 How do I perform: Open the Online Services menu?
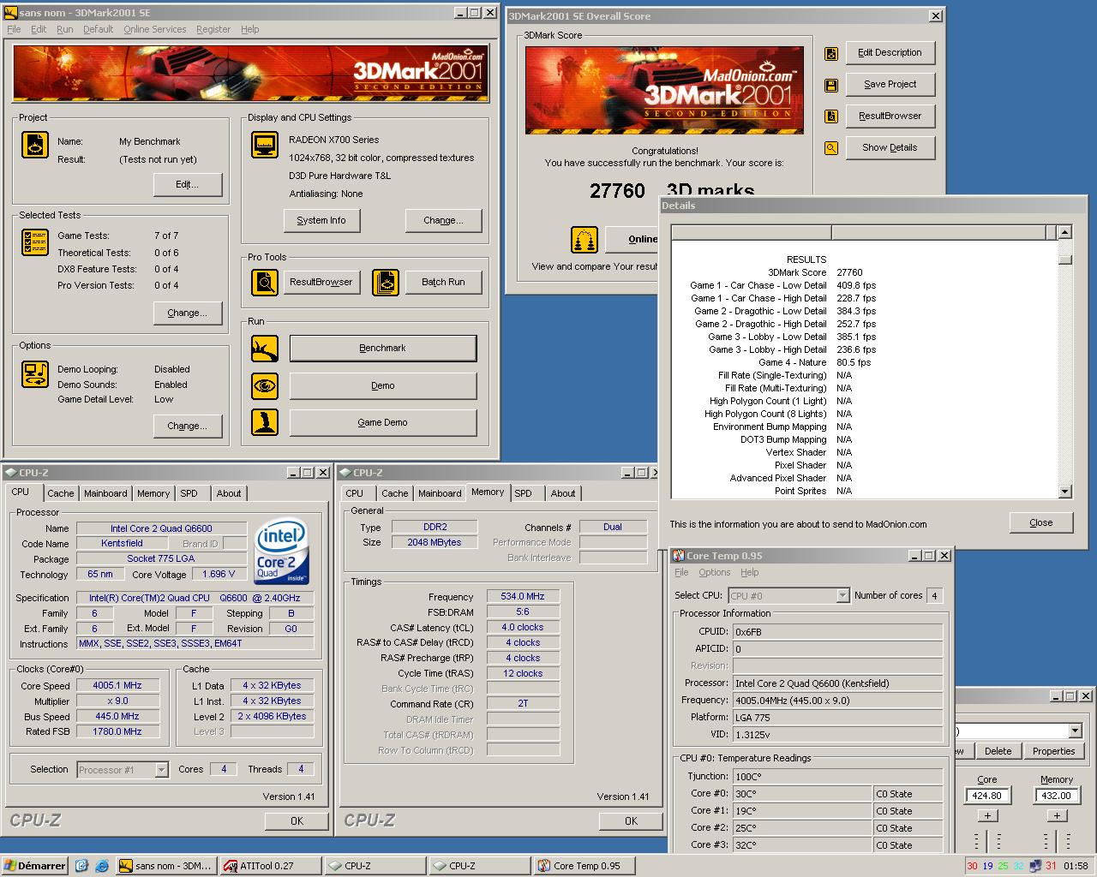coord(154,29)
